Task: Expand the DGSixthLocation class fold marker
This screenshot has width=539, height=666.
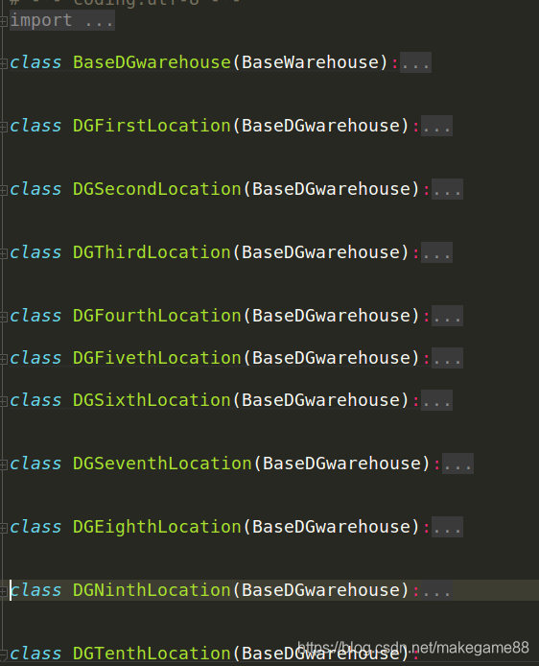Action: [3, 401]
